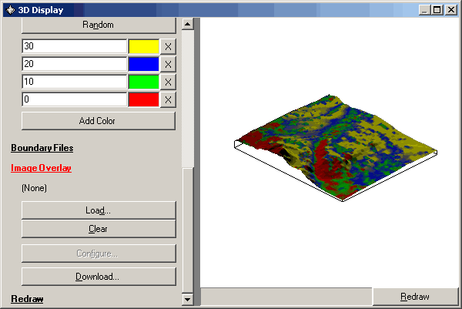This screenshot has width=462, height=309.
Task: Click the Add Color button
Action: coord(99,120)
